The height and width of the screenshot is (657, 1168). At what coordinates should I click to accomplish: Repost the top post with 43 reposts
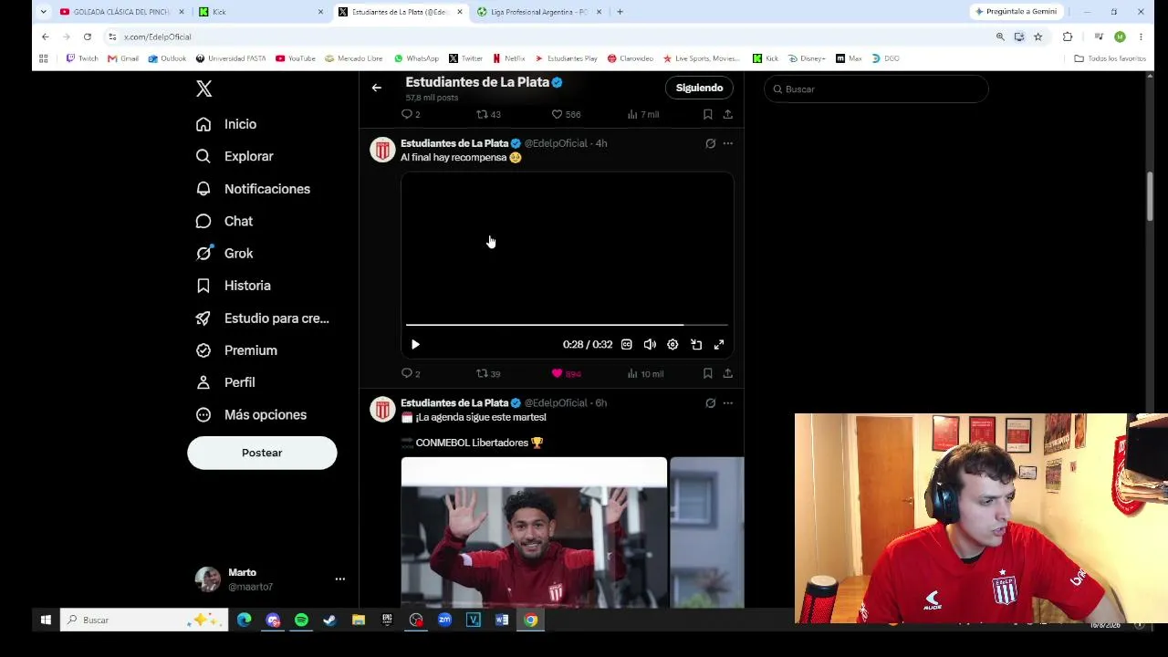pyautogui.click(x=488, y=114)
